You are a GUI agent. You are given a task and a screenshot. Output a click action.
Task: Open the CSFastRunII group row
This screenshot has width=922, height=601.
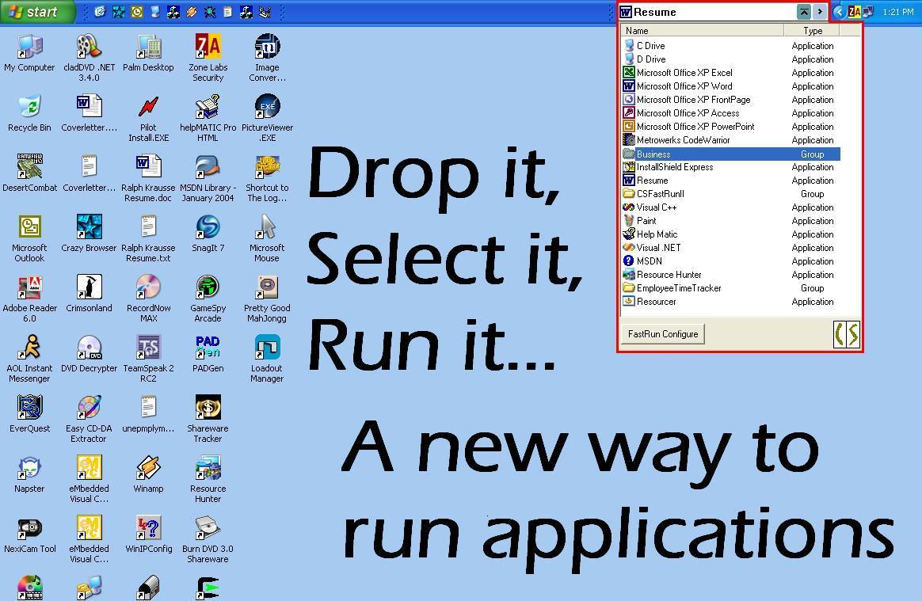[x=731, y=194]
